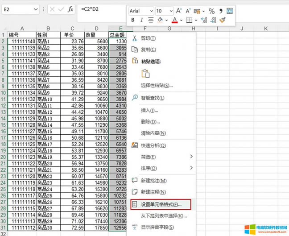Expand the Name Box dropdown arrow
This screenshot has height=236, width=289.
click(36, 9)
